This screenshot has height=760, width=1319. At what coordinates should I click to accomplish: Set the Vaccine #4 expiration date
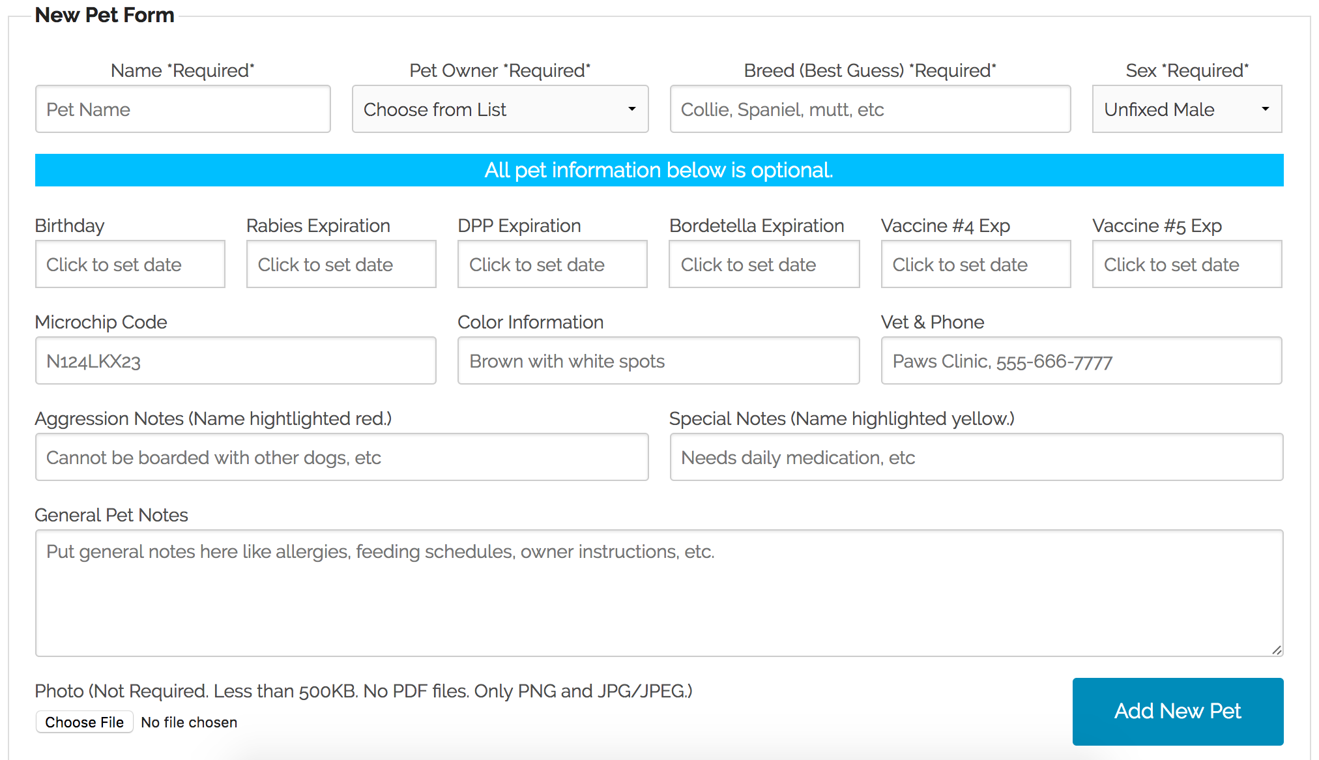(975, 264)
